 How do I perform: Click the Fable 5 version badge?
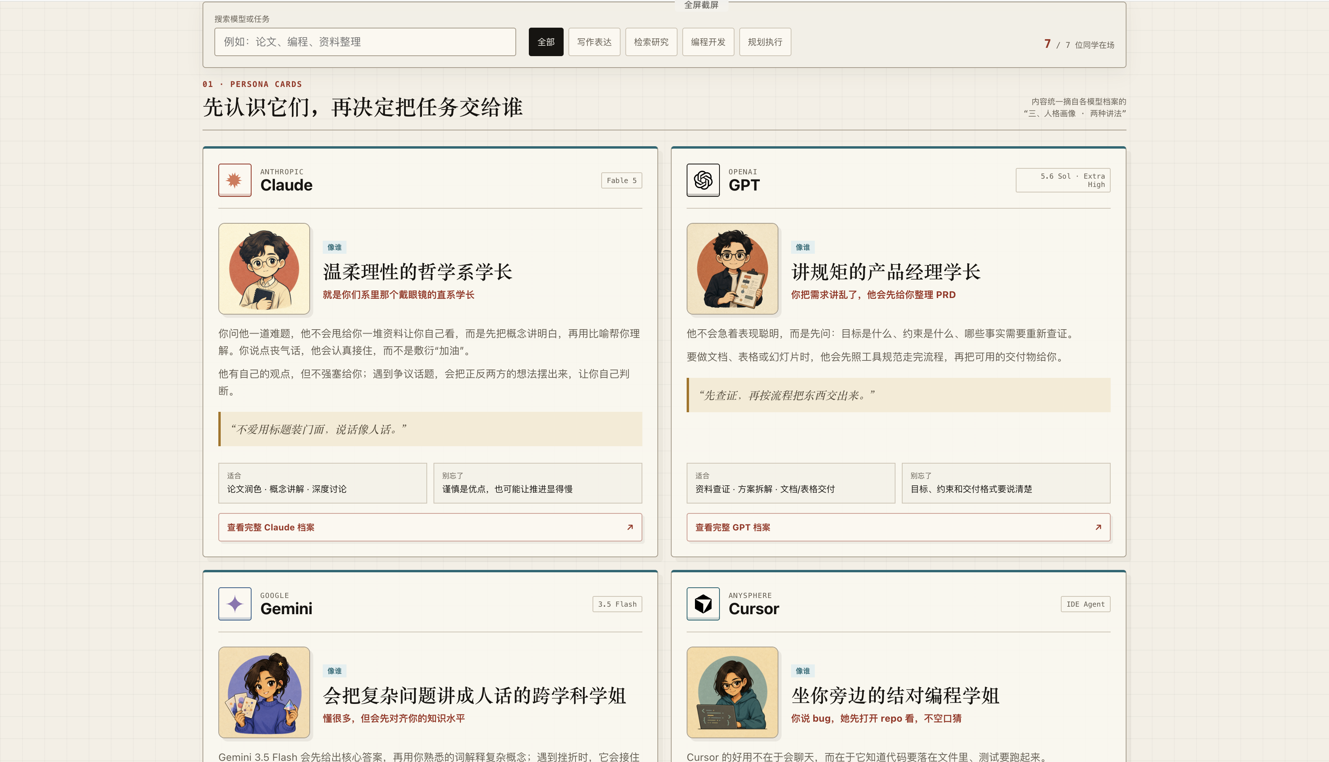click(621, 181)
